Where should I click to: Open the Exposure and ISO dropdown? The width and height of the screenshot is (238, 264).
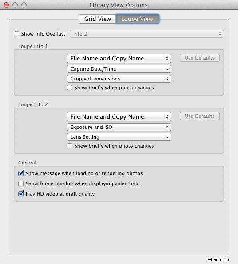coord(119,127)
